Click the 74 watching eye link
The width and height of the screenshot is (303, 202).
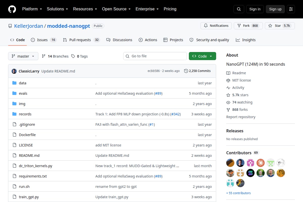pyautogui.click(x=239, y=102)
